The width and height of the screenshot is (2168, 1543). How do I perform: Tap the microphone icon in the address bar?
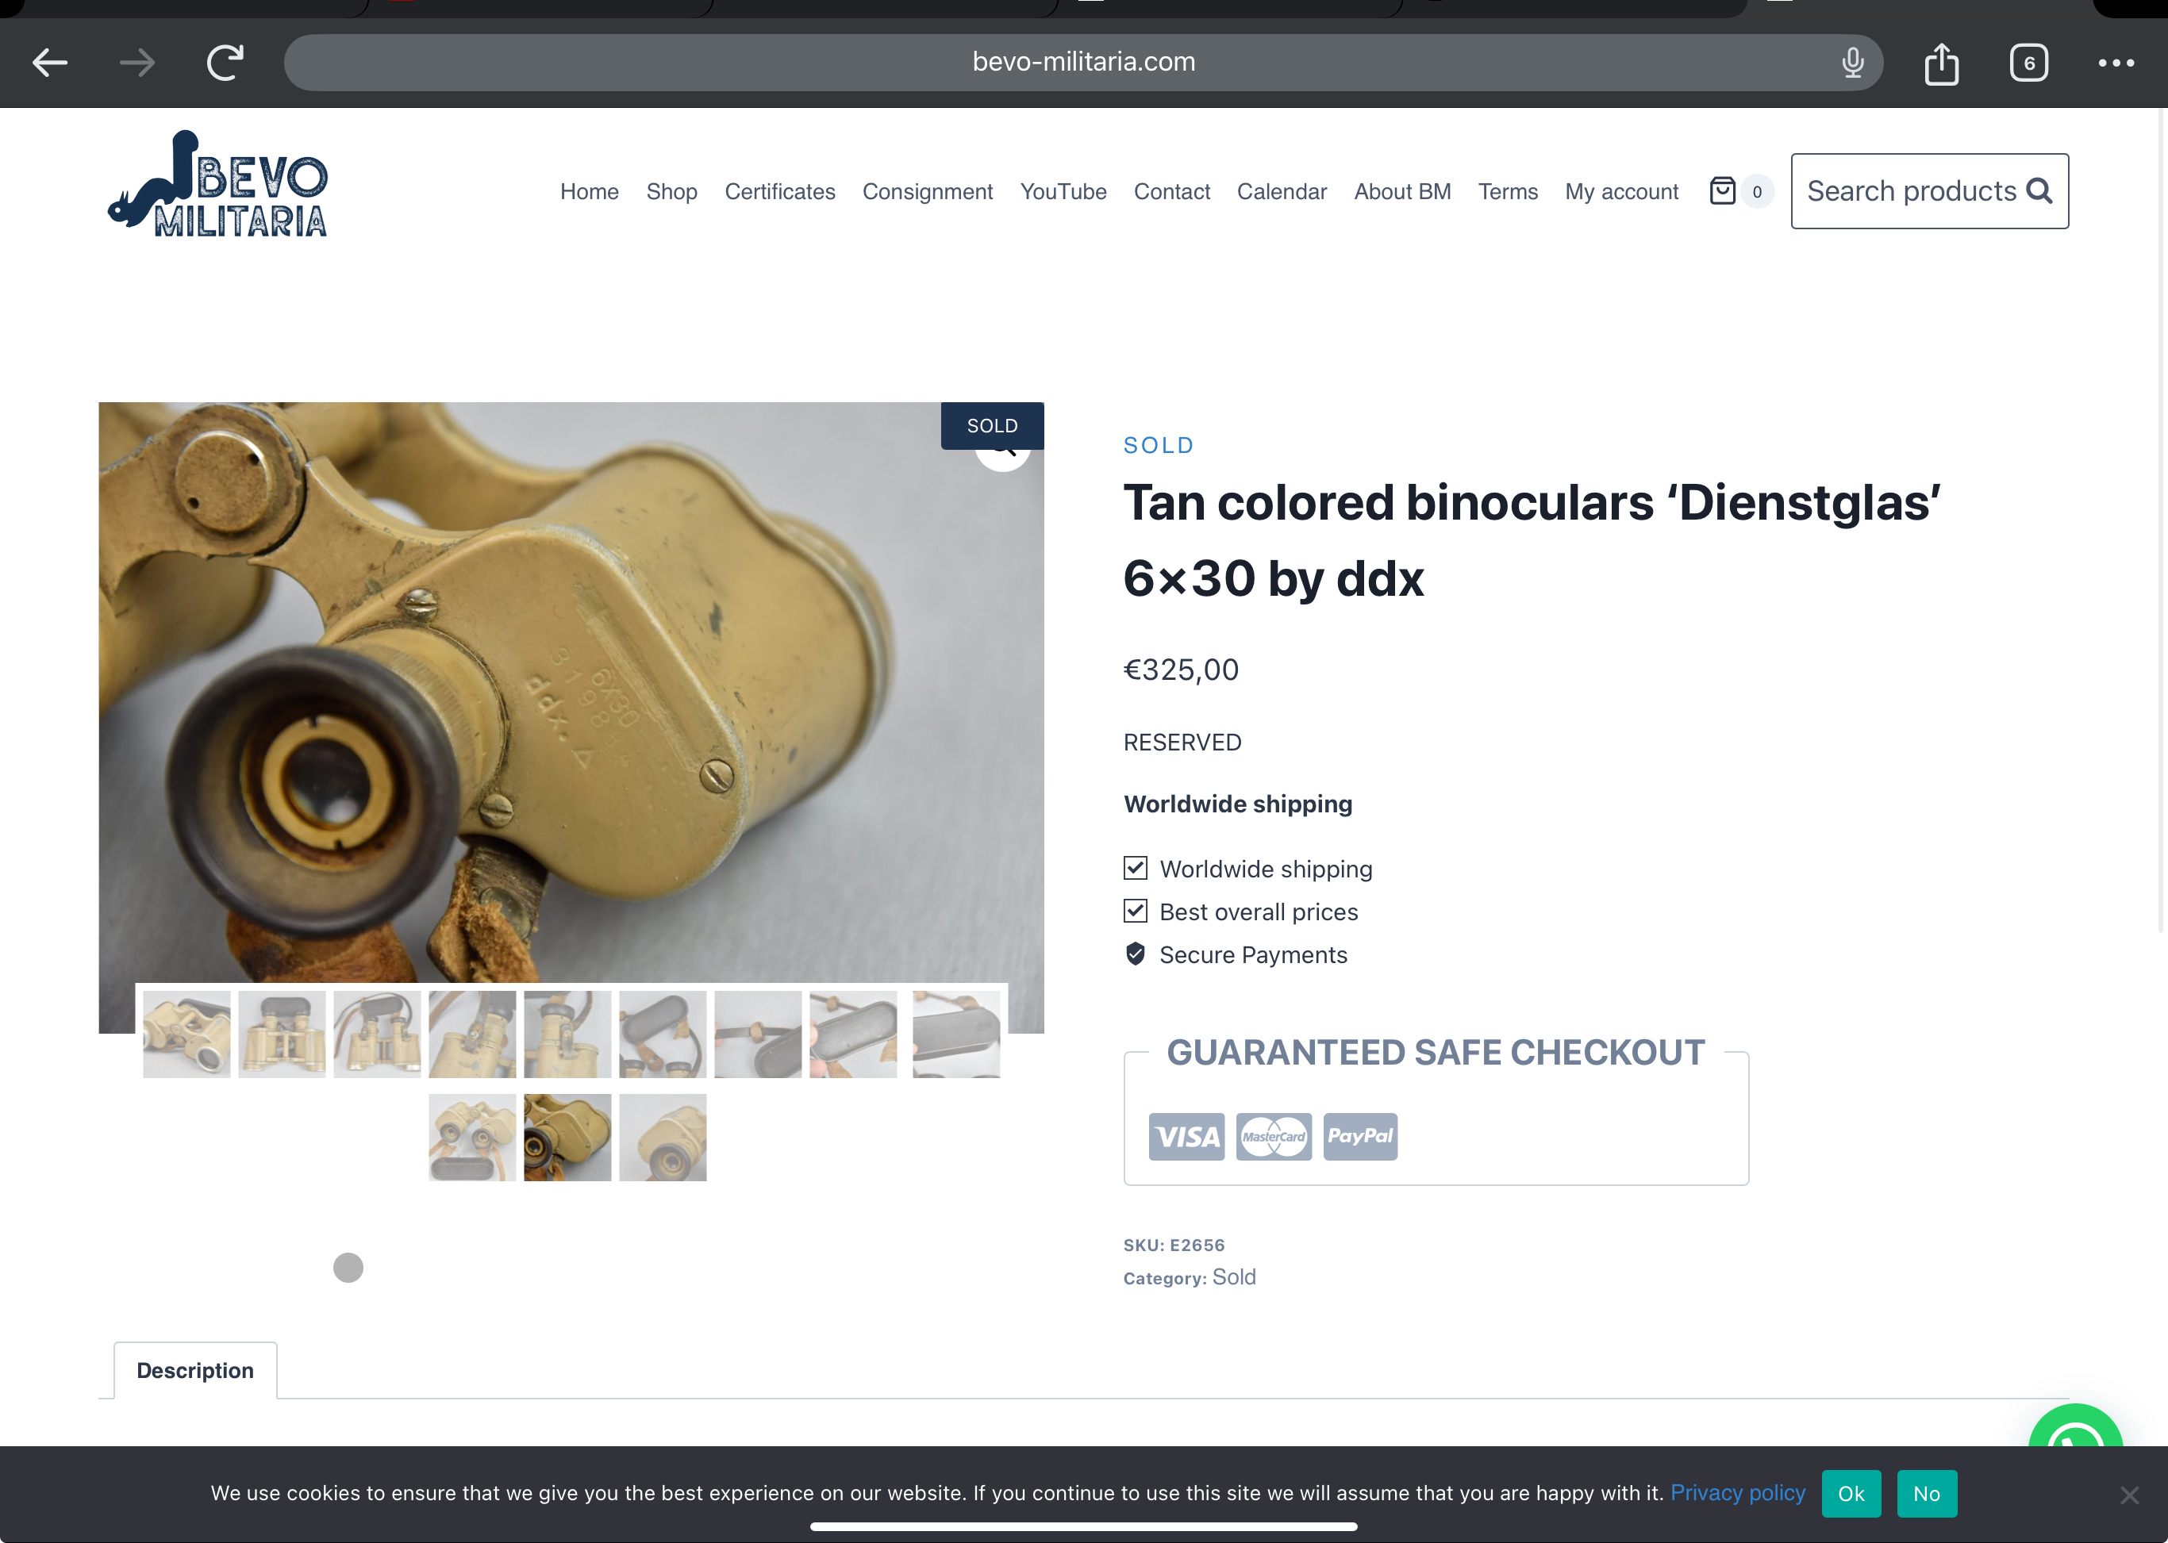tap(1852, 63)
